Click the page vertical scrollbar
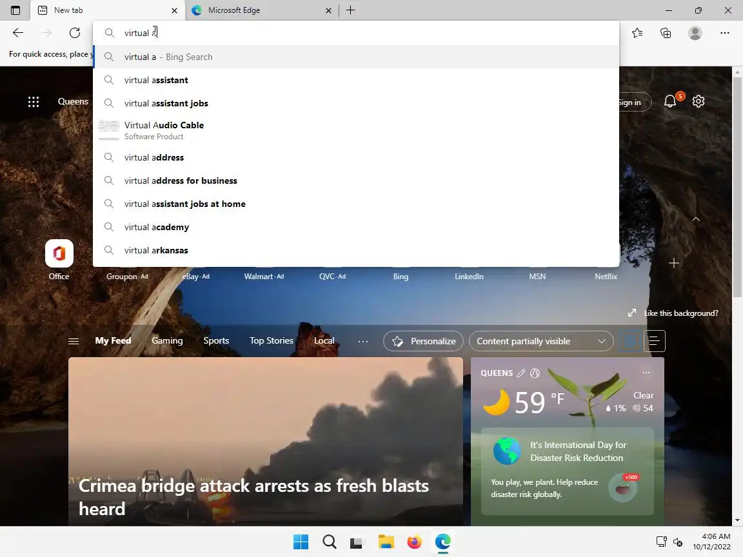Screen dimensions: 743x557 [737, 186]
